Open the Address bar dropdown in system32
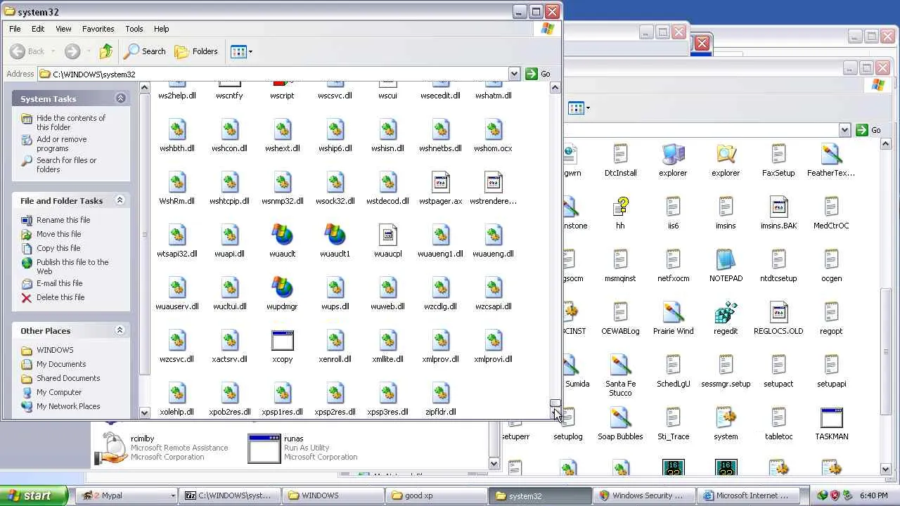900x506 pixels. (514, 74)
